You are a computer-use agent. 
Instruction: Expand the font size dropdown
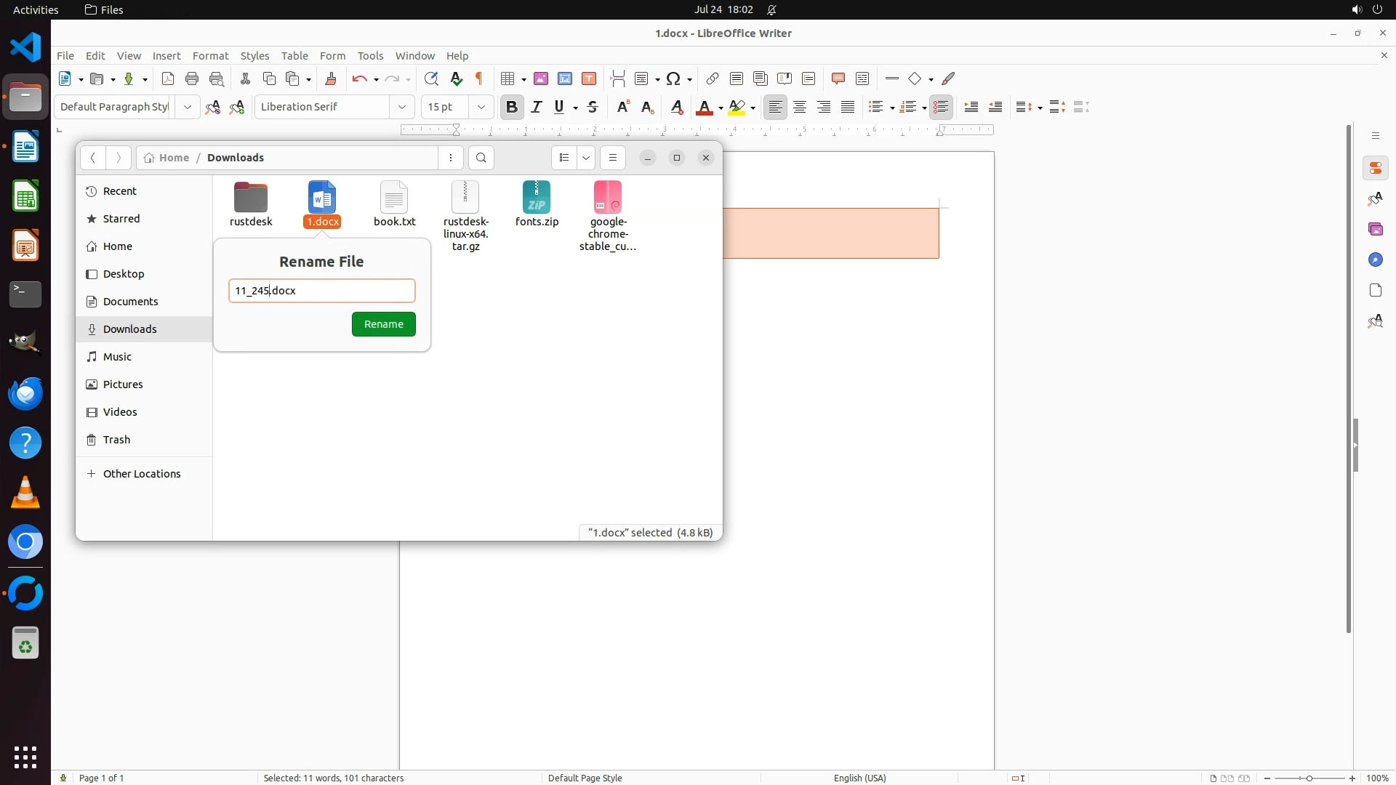pos(481,107)
